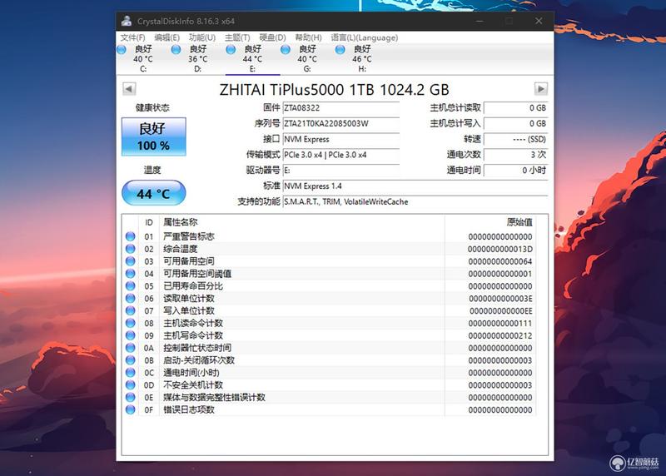Click status circle for attribute 0F
Viewport: 666px width, 476px height.
pos(131,409)
